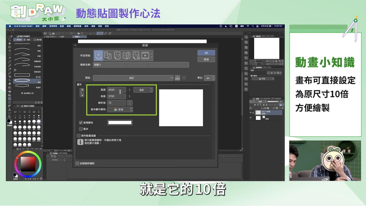Switch to the 流線 sub tool tab
Image resolution: width=366 pixels, height=206 pixels.
click(x=27, y=40)
